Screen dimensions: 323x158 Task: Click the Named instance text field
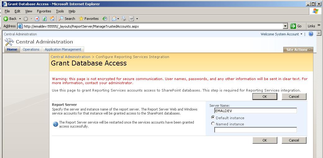pyautogui.click(x=255, y=130)
